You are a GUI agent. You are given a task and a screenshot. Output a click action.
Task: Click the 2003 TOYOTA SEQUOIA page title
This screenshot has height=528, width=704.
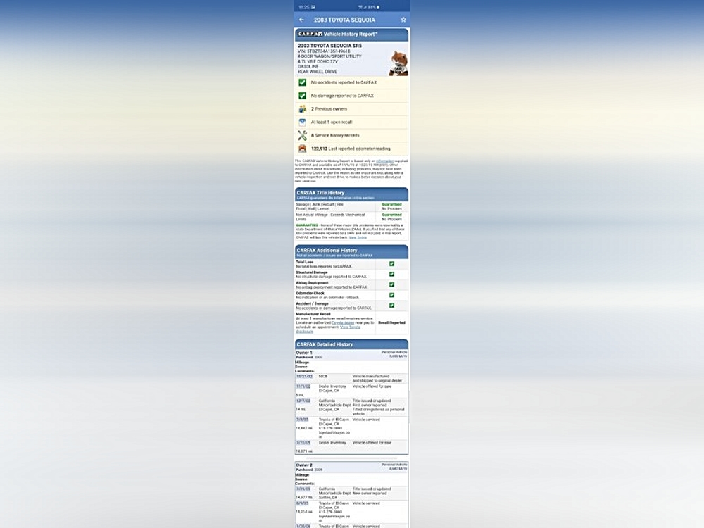344,20
